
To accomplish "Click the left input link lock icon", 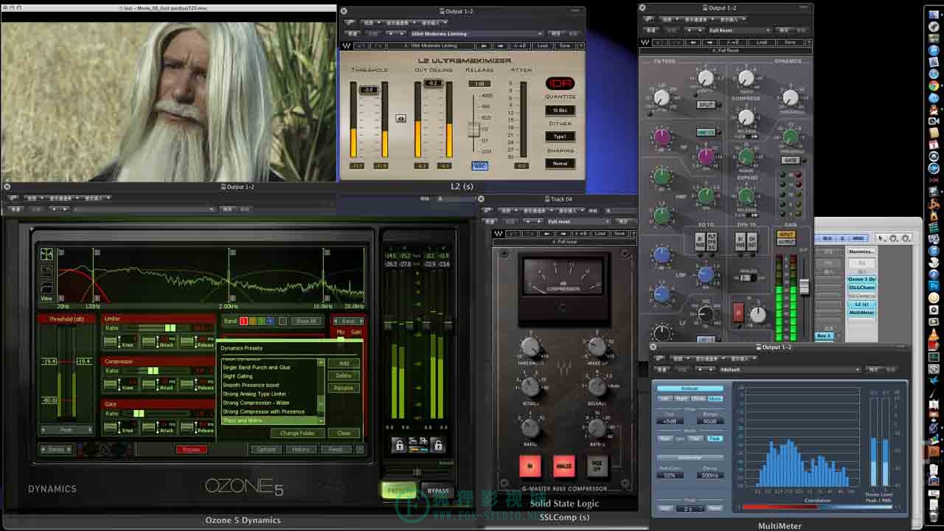I will (398, 445).
